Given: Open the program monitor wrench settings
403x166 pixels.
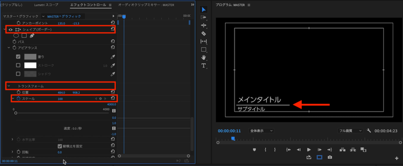Looking at the screenshot, I should (x=369, y=131).
